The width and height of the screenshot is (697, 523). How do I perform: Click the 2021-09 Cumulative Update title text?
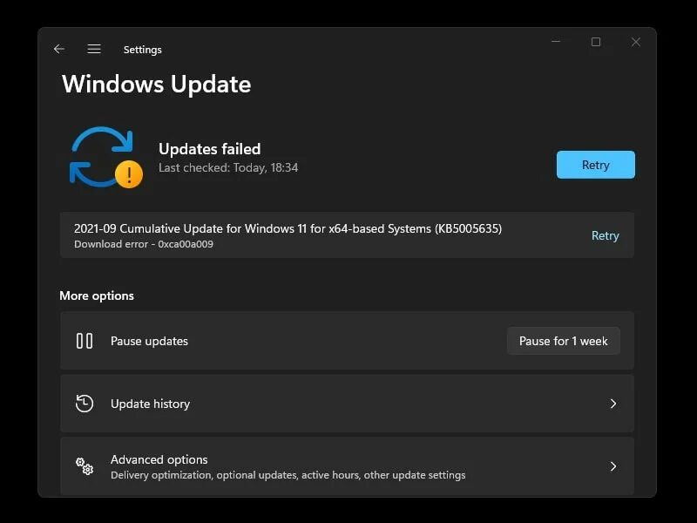288,228
